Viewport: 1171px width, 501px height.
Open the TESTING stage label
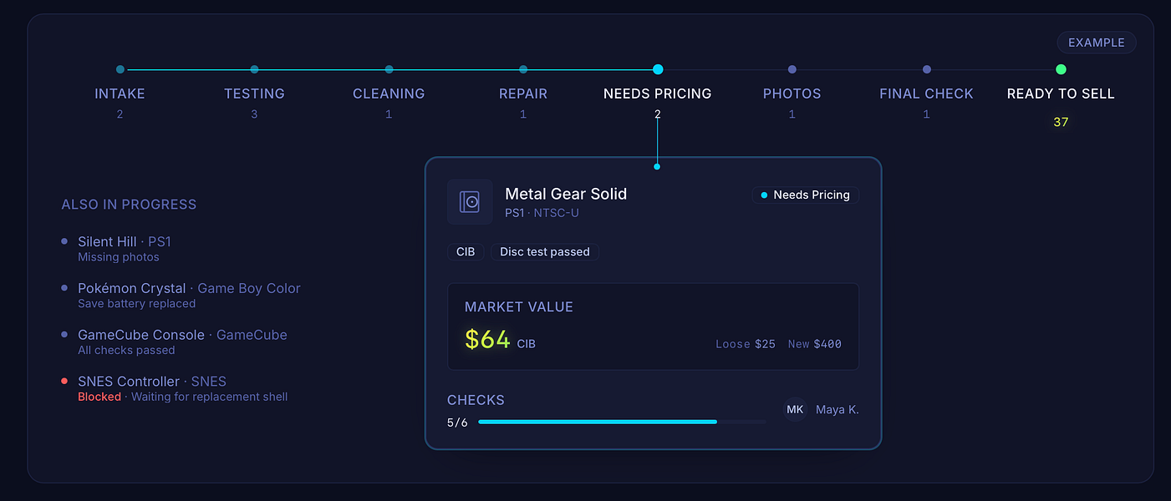point(254,94)
